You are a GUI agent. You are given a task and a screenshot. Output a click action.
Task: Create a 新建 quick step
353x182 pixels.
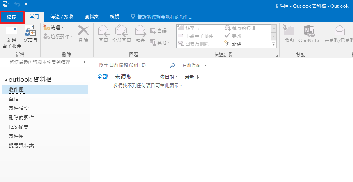pos(233,44)
